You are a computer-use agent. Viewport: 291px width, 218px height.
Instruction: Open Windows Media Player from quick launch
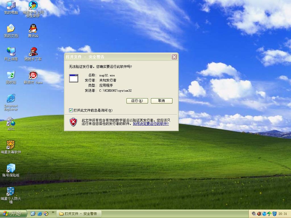point(46,214)
